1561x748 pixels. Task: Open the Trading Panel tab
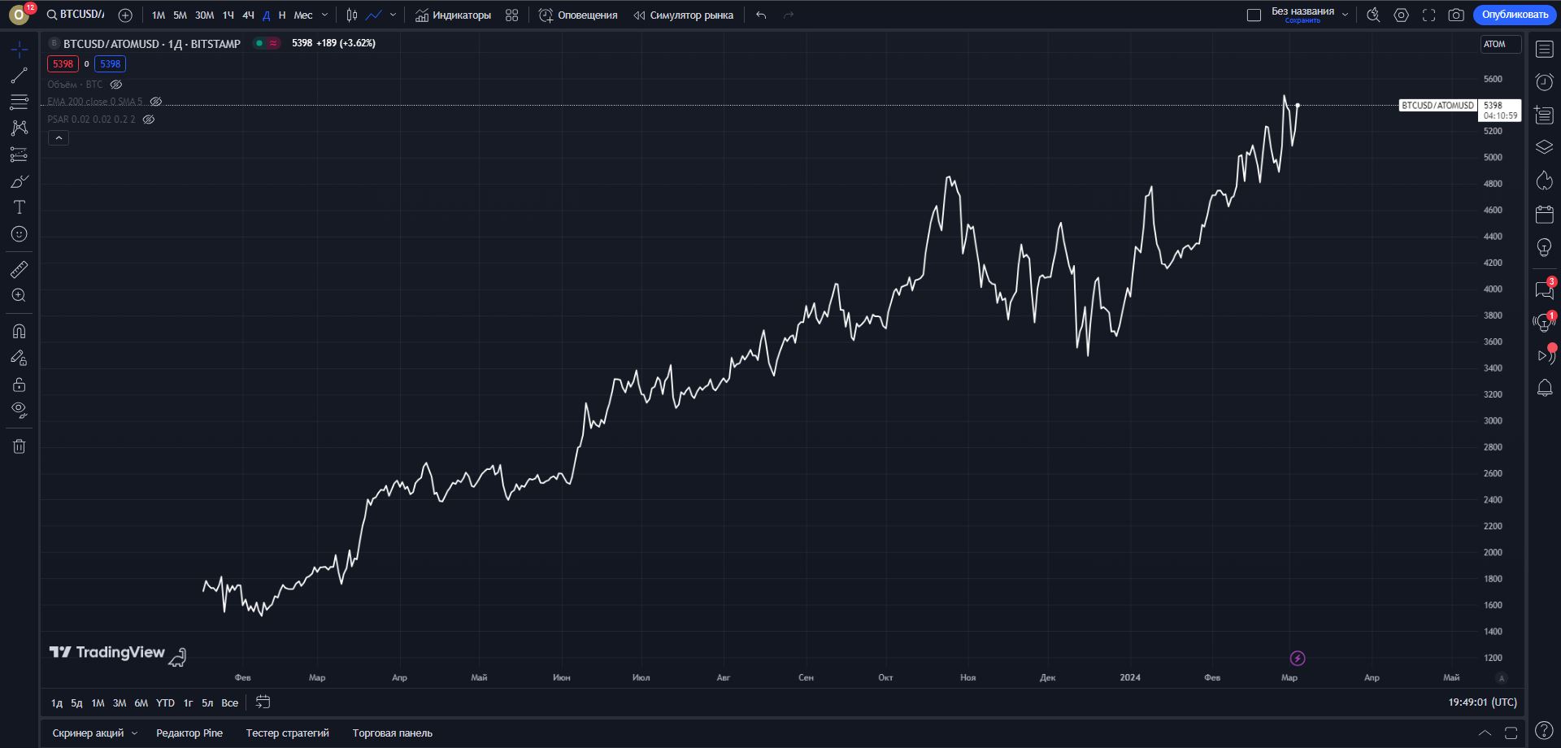pyautogui.click(x=393, y=733)
